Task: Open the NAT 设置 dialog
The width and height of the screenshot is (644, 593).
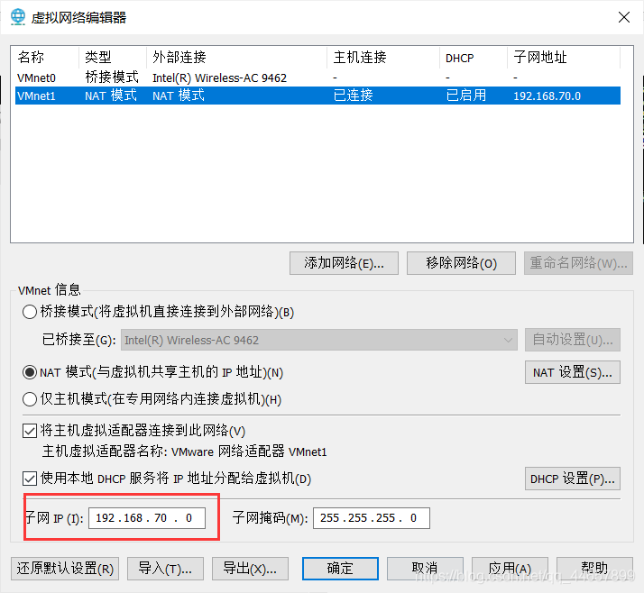Action: [572, 372]
